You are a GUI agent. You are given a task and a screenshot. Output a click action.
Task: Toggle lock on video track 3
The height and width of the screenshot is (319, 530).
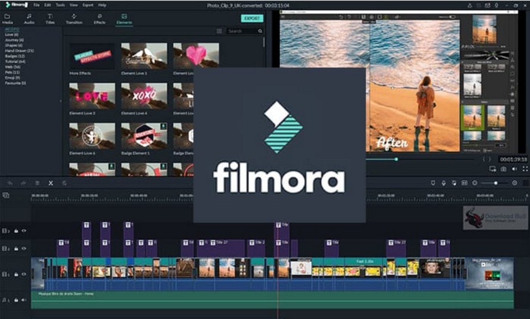click(16, 231)
